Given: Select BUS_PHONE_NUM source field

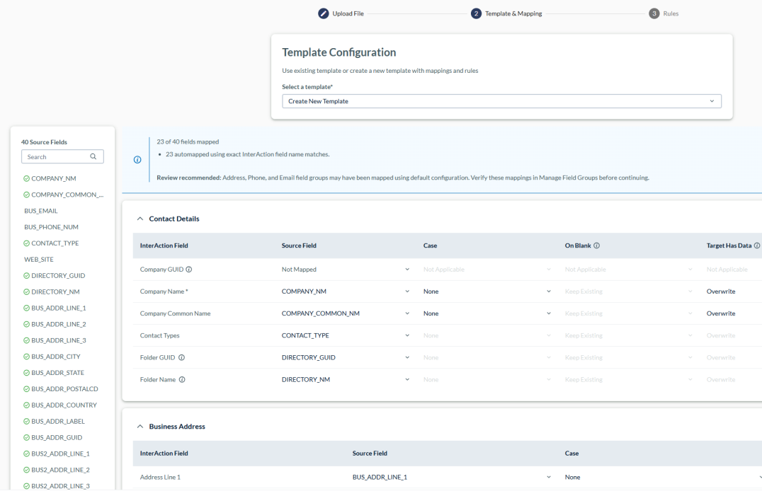Looking at the screenshot, I should click(x=51, y=227).
